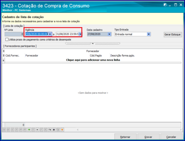The height and width of the screenshot is (141, 185).
Task: Open Vigência end date dropdown
Action: click(80, 34)
